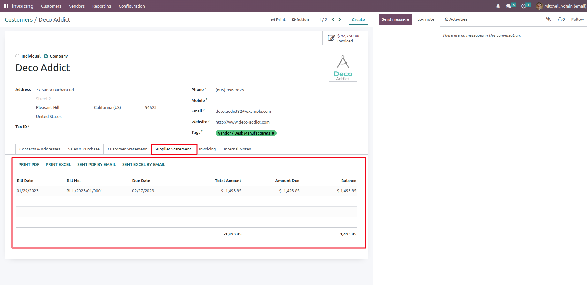Image resolution: width=587 pixels, height=285 pixels.
Task: Click the attachment paperclip icon
Action: tap(548, 19)
